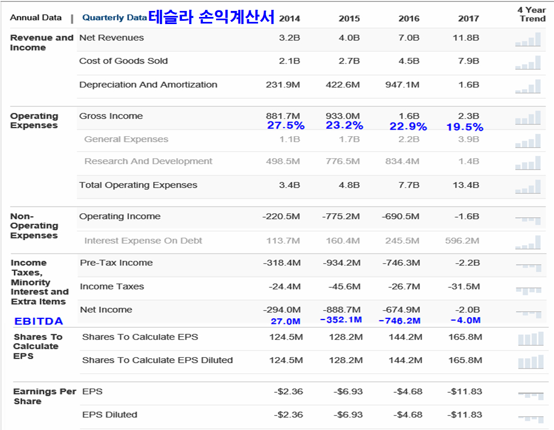Click the EPS Diluted row trend sparkline

530,419
